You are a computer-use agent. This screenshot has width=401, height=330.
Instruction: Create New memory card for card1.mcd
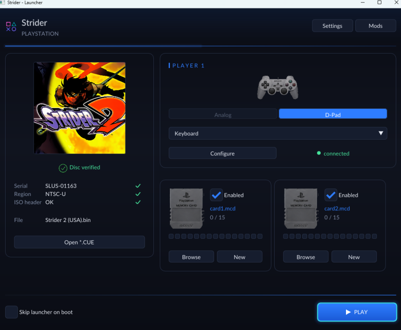point(239,257)
